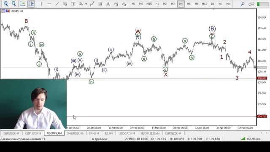
Task: Click the active H4 timeframe button
Action: 181,4
